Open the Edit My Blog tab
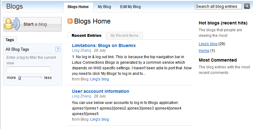The height and width of the screenshot is (129, 253). click(x=130, y=7)
